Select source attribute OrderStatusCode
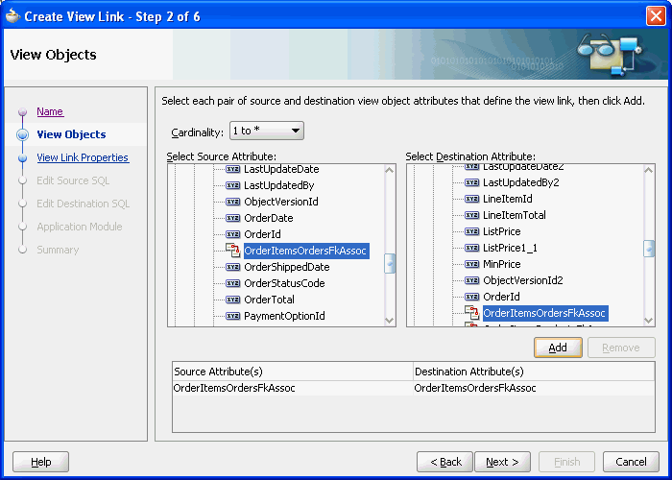The image size is (672, 480). tap(284, 283)
